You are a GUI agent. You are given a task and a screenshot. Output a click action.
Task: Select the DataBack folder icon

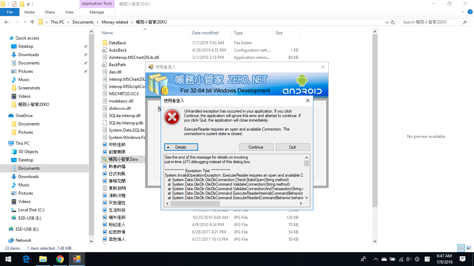coord(104,43)
